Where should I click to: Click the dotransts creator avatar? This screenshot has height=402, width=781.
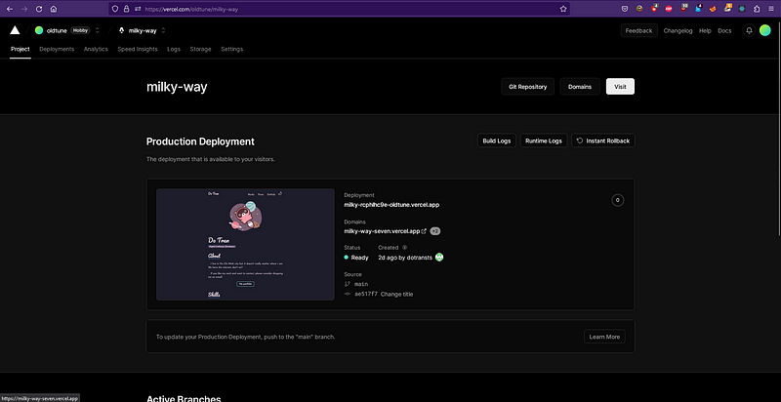tap(439, 258)
